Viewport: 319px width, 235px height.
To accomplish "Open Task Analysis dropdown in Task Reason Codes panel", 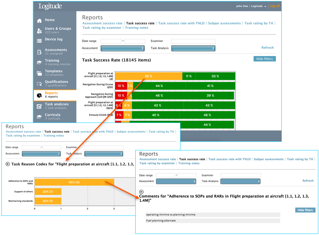I will pyautogui.click(x=104, y=154).
